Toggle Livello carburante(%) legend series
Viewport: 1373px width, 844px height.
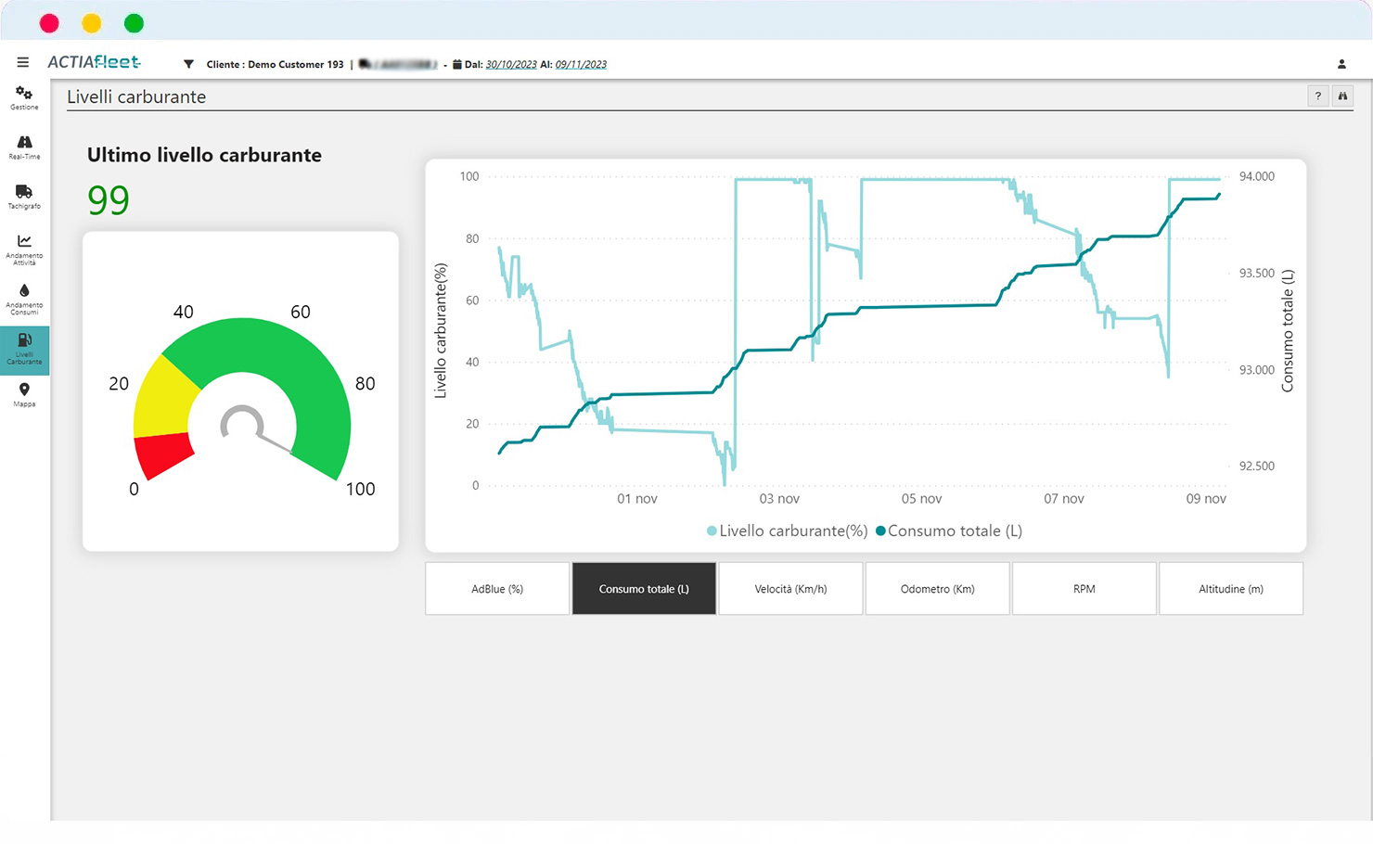pos(787,531)
